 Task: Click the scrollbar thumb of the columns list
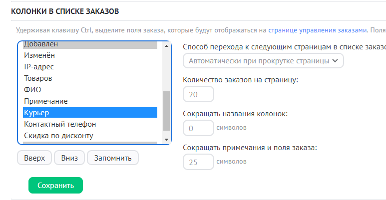pyautogui.click(x=167, y=110)
